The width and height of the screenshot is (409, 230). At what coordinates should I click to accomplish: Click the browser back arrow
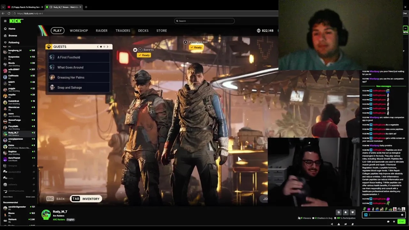(x=3, y=13)
